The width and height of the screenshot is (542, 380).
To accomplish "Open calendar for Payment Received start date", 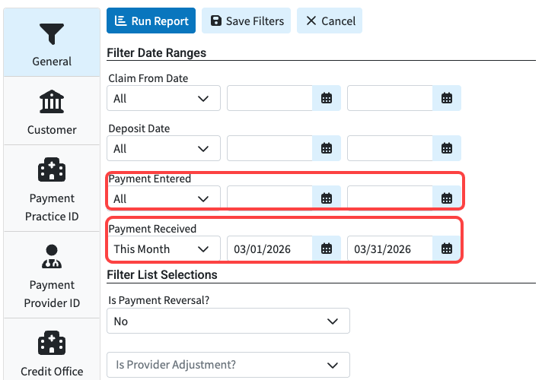I will (327, 249).
